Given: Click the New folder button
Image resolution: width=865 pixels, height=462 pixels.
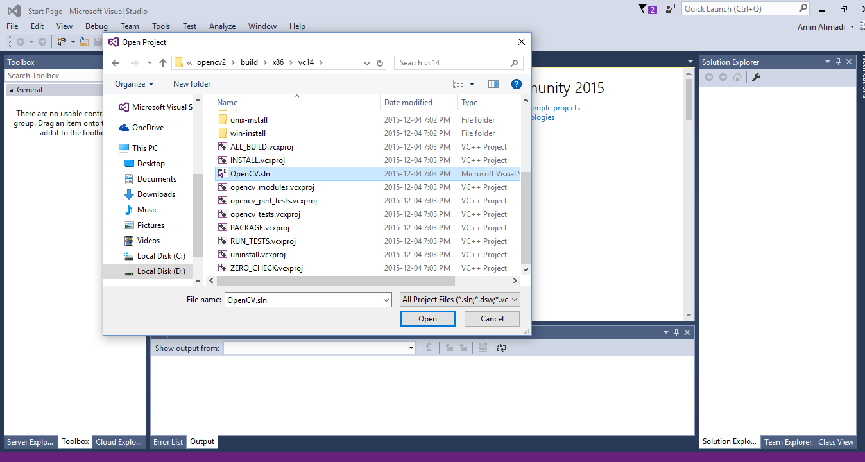Looking at the screenshot, I should pyautogui.click(x=192, y=84).
